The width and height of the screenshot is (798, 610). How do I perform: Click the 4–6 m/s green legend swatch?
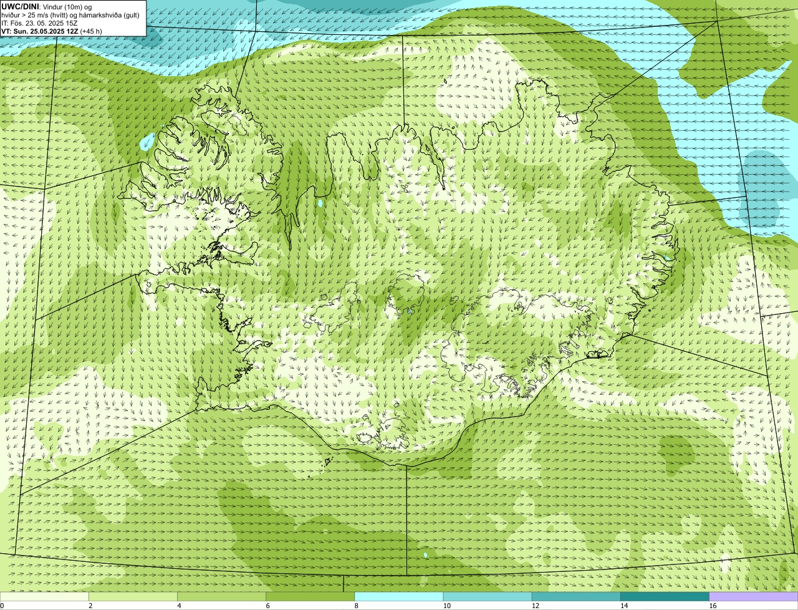(222, 596)
